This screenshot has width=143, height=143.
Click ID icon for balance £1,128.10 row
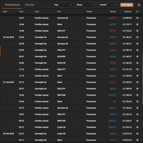point(137,114)
